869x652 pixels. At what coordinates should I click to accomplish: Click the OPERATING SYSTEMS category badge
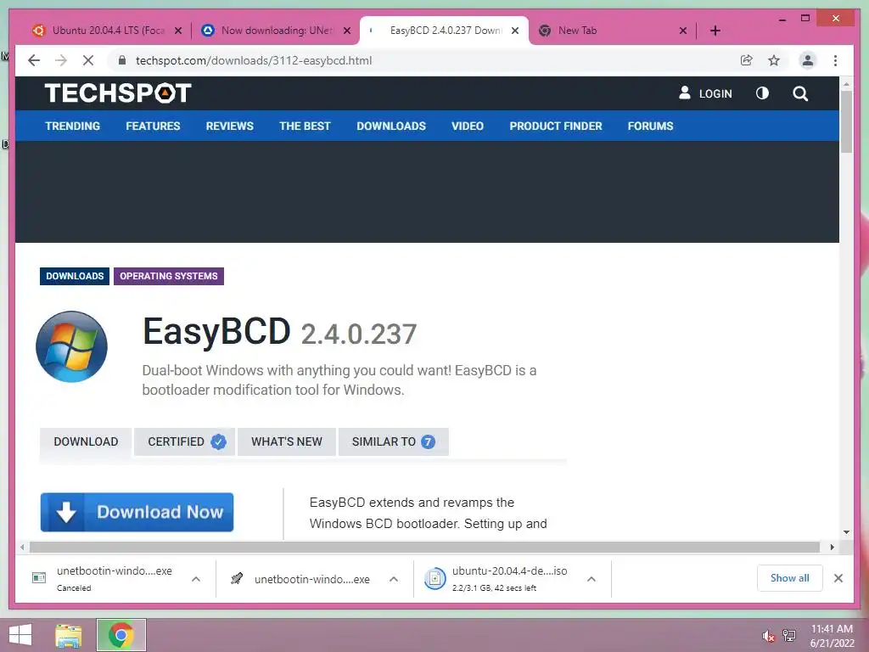(x=169, y=276)
